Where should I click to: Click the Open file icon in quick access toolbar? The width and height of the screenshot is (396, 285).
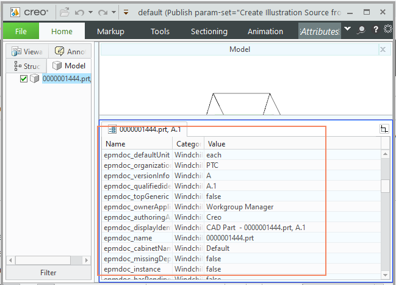coord(65,12)
